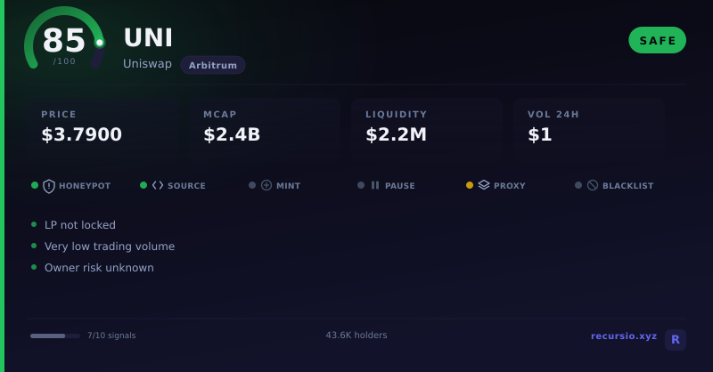Click the green Honeypot status dot
713x372 pixels.
[x=35, y=185]
